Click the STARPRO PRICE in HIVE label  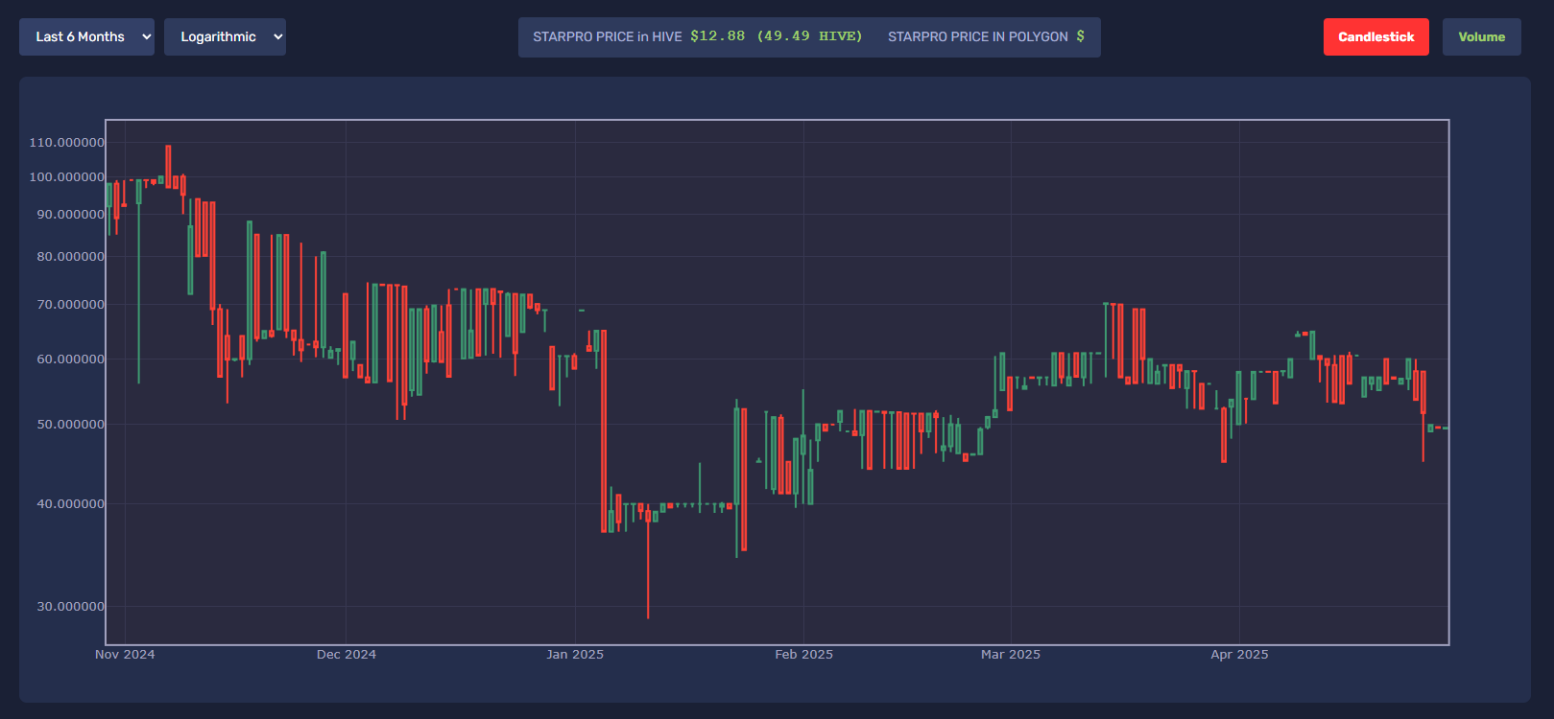click(x=608, y=36)
